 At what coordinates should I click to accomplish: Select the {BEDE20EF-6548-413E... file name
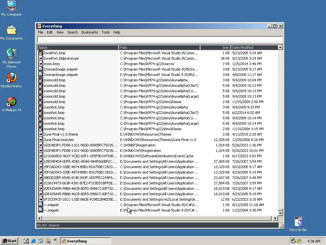(x=80, y=178)
